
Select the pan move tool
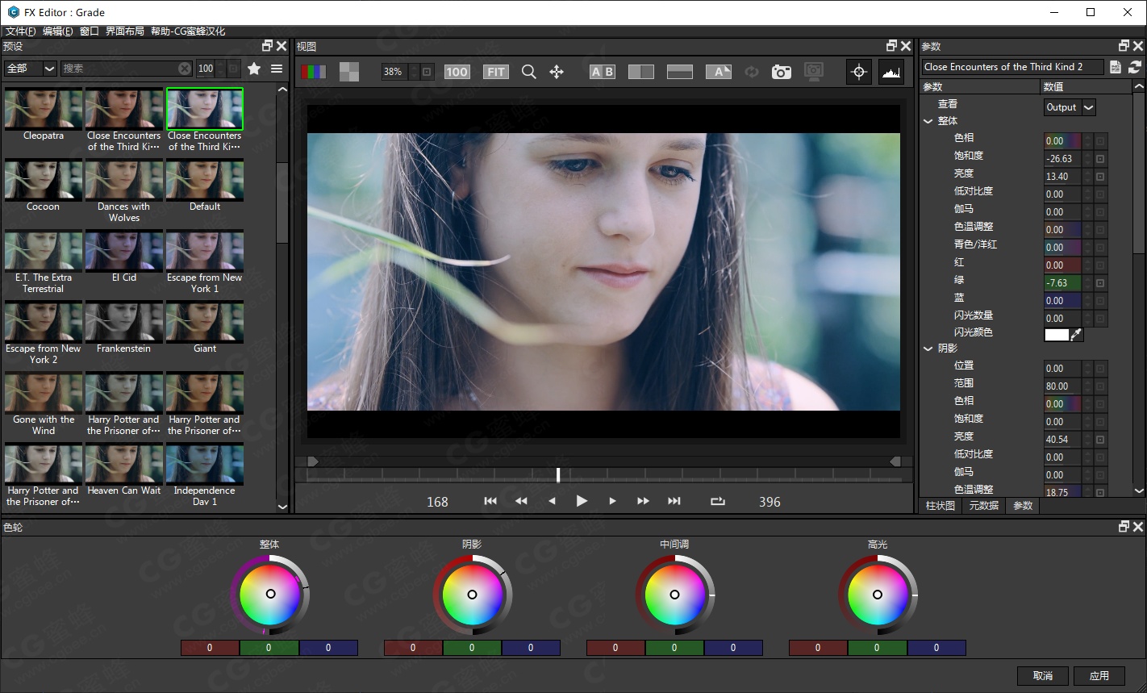click(x=557, y=72)
